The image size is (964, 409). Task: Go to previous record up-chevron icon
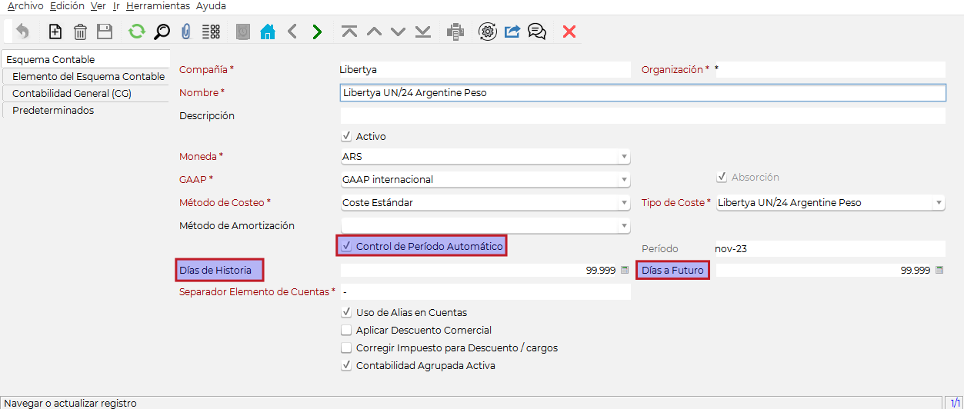(x=374, y=32)
